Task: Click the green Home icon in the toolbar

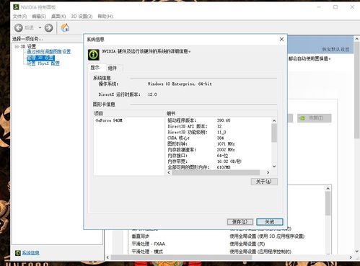Action: coord(65,28)
